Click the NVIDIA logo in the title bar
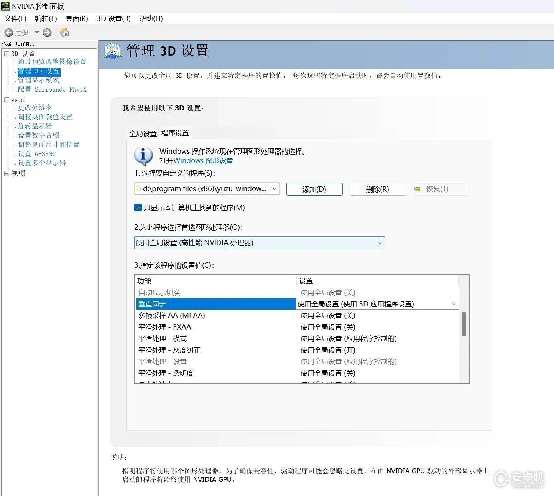Screen dimensions: 554x496 point(5,6)
